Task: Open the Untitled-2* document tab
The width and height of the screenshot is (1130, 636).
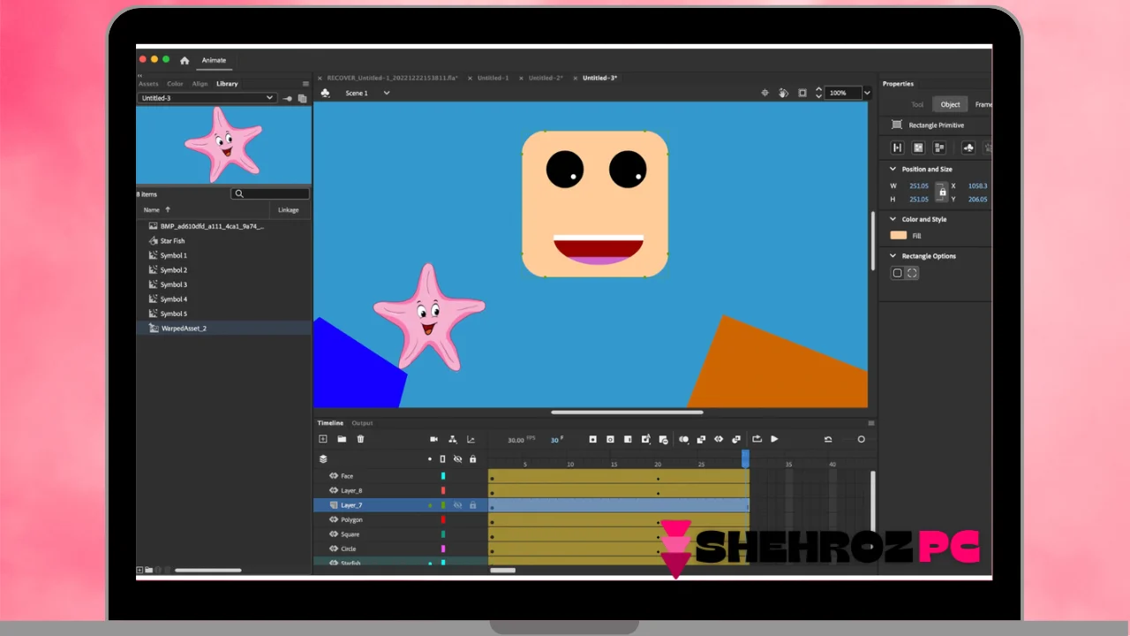Action: [x=546, y=78]
